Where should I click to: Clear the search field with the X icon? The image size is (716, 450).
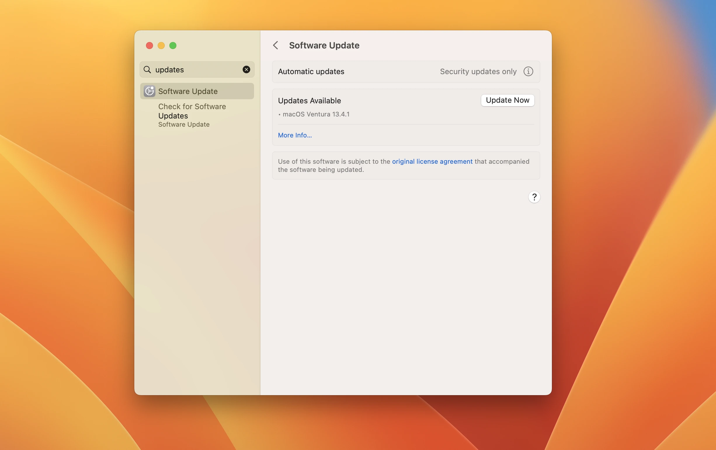[246, 69]
